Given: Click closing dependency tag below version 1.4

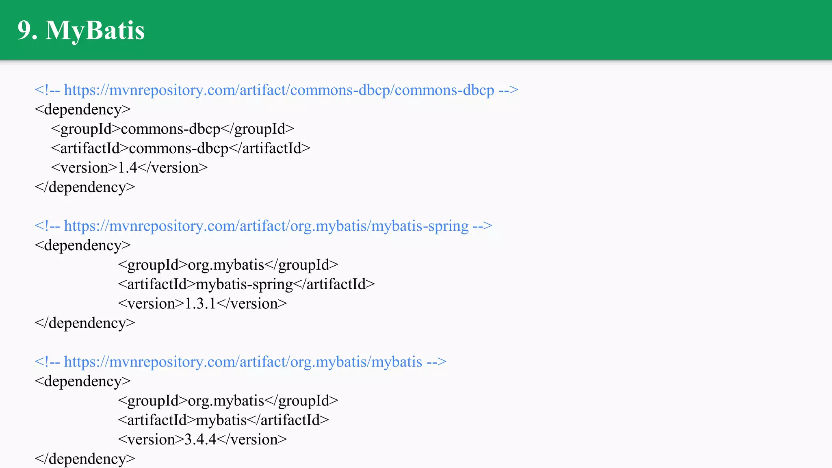Looking at the screenshot, I should coord(85,187).
